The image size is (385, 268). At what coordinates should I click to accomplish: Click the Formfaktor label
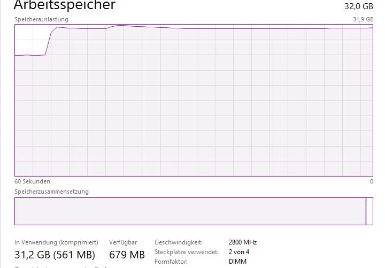point(171,262)
